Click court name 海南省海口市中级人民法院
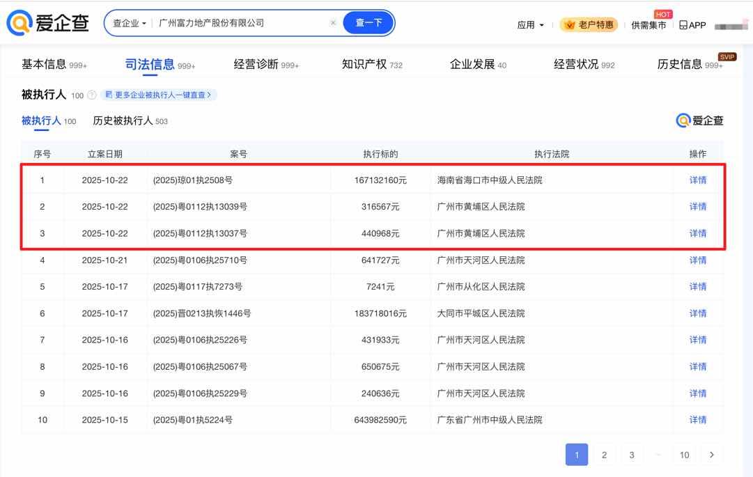This screenshot has height=477, width=753. click(x=490, y=180)
